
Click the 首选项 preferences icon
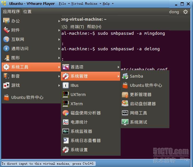coord(66,67)
